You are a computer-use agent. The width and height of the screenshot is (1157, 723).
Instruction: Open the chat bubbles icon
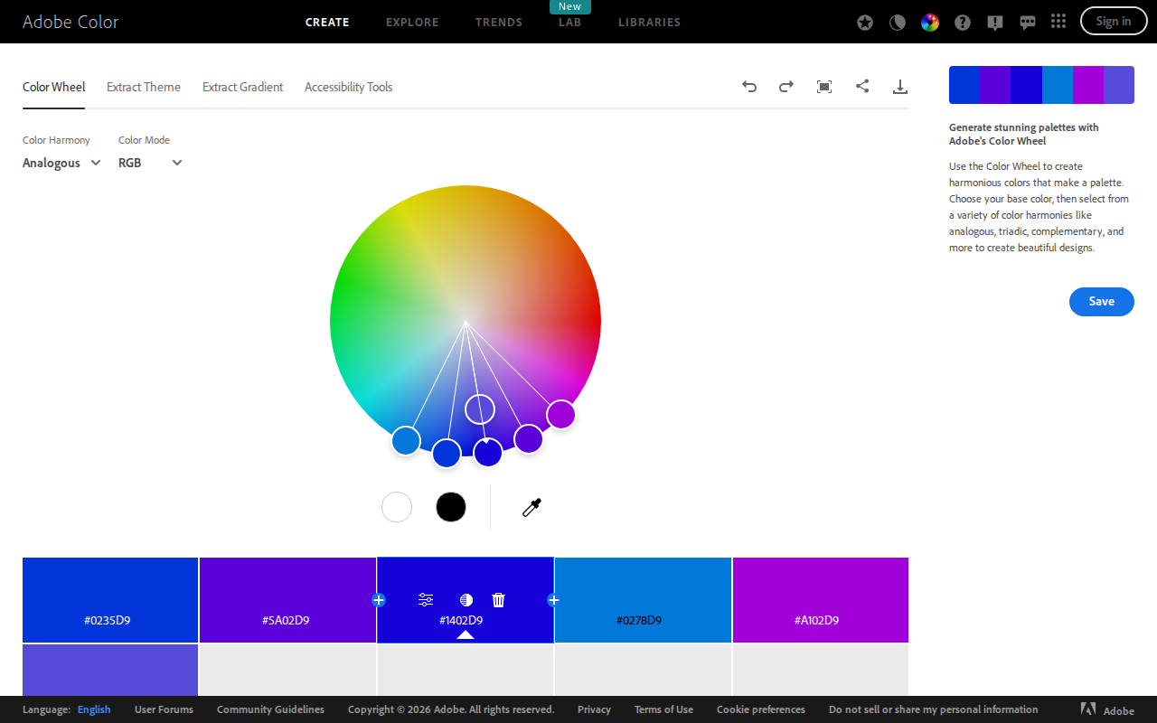point(1028,23)
